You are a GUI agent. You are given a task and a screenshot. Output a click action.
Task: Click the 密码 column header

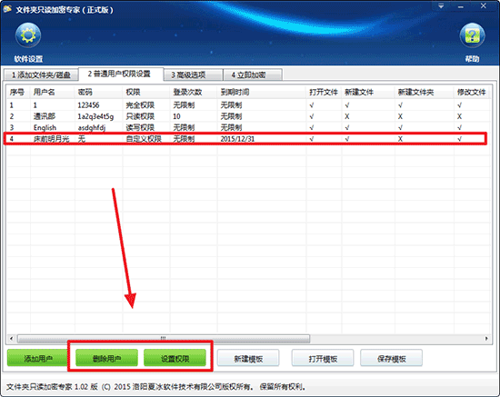click(98, 92)
